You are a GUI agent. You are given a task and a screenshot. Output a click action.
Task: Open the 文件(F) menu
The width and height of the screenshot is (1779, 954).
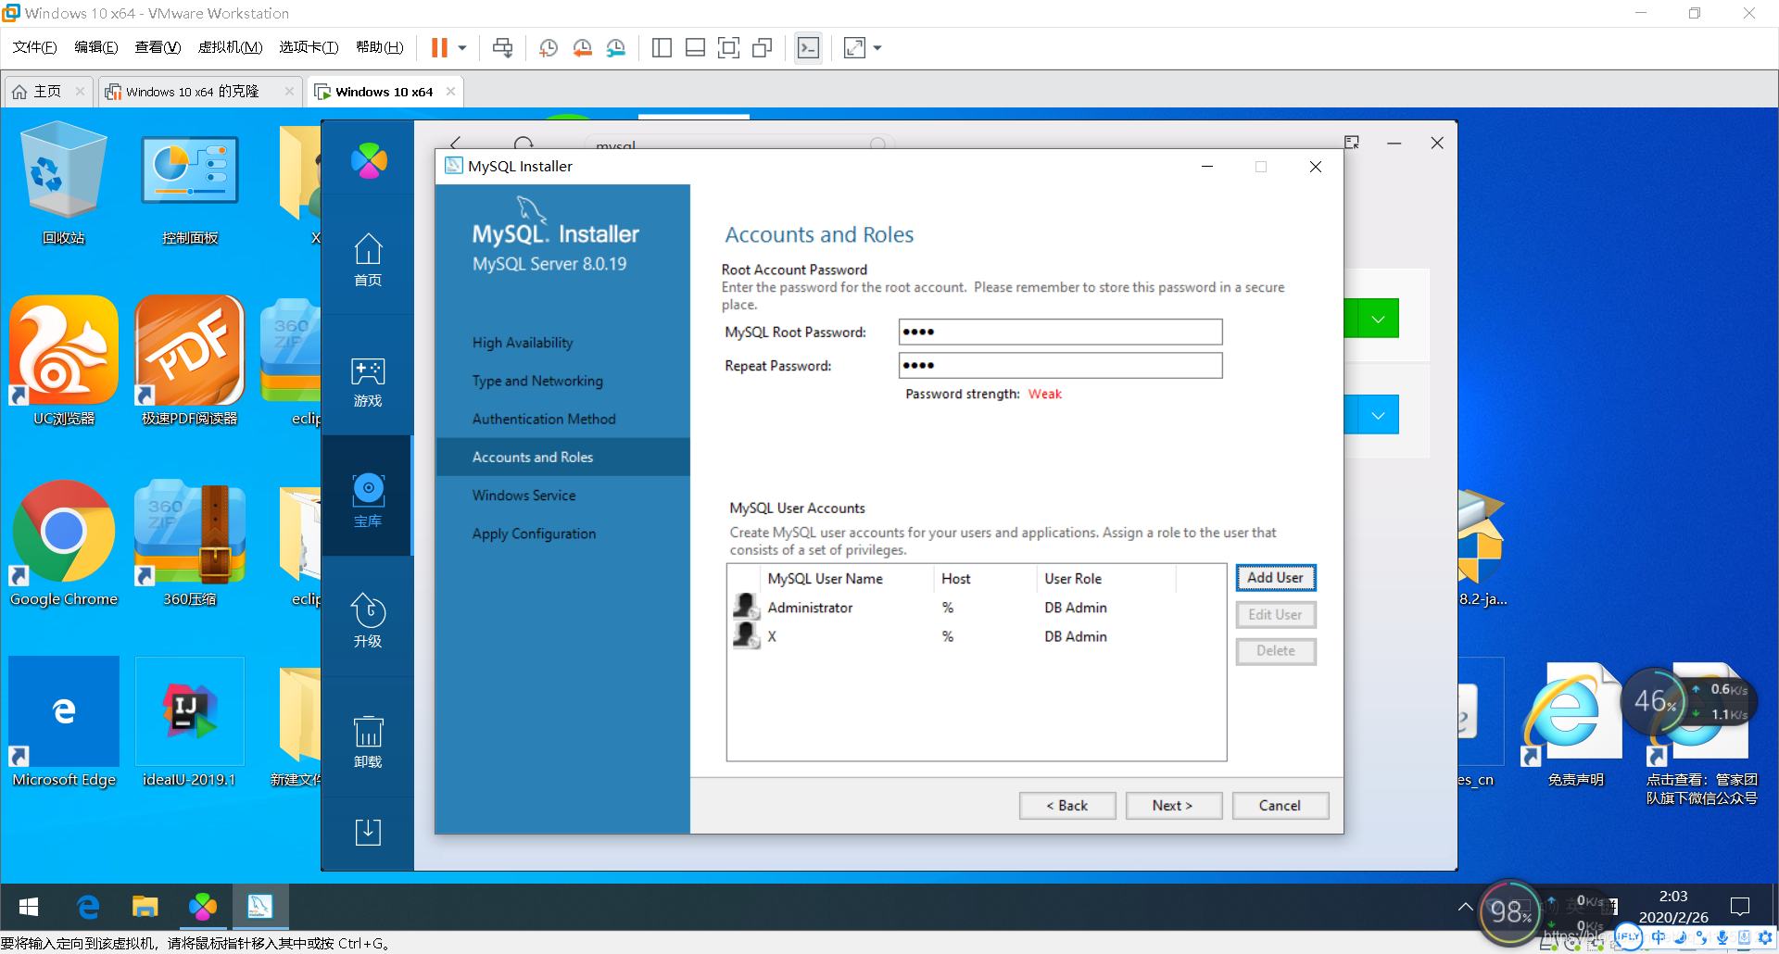point(34,47)
